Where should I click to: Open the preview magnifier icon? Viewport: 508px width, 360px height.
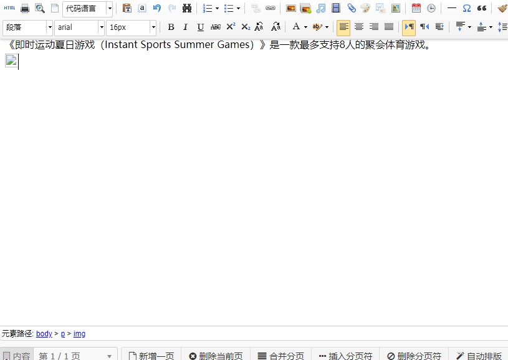pos(40,8)
